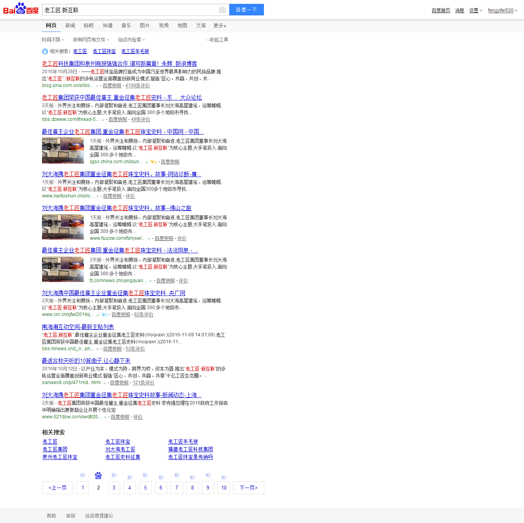Expand the 时间不限 time filter
Viewport: 524px width, 523px height.
point(53,40)
